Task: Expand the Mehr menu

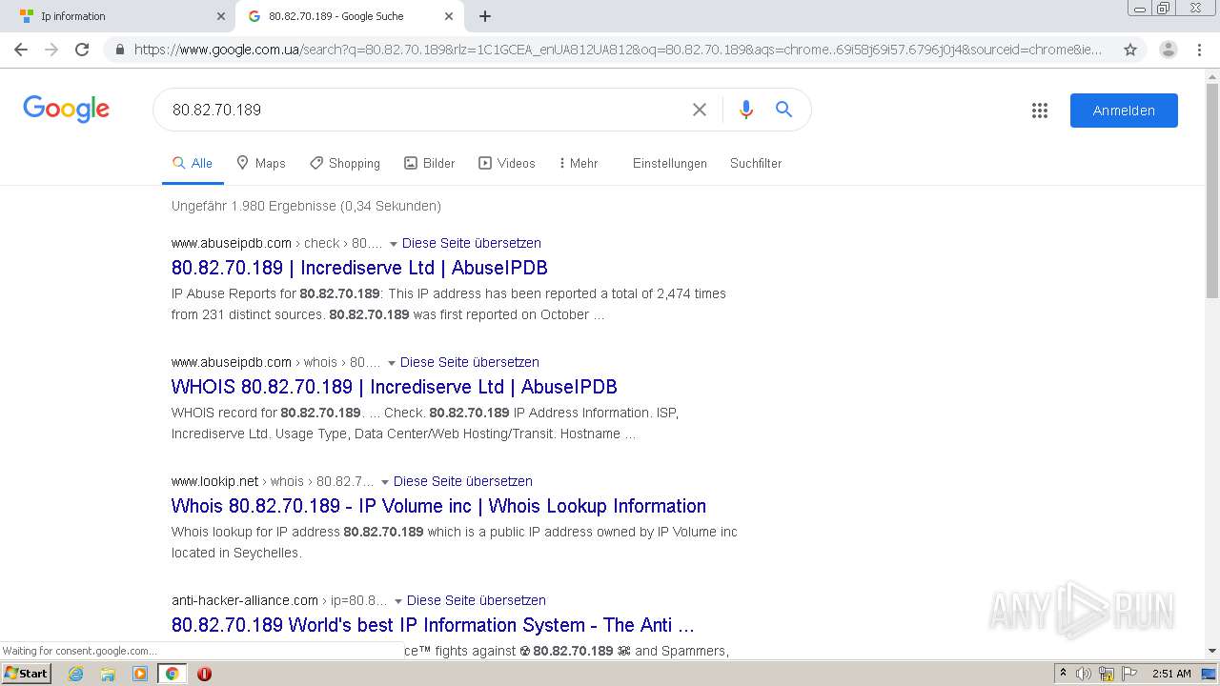Action: (x=579, y=163)
